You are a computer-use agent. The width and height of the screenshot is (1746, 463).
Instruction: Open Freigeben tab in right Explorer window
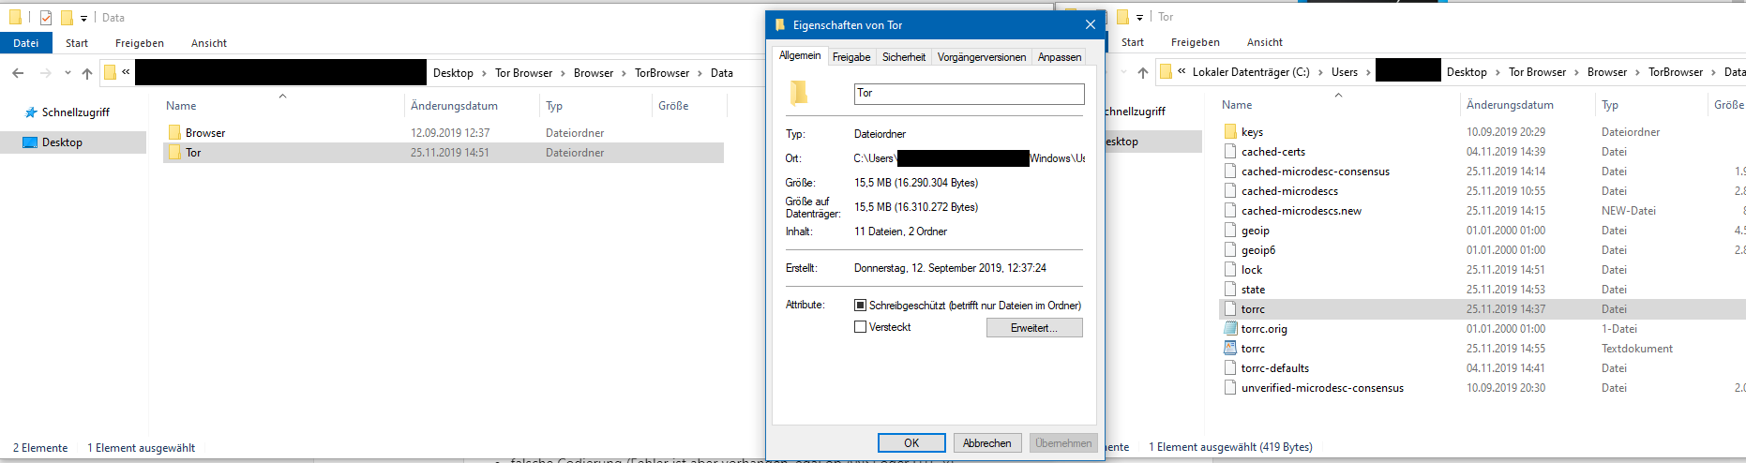coord(1196,42)
